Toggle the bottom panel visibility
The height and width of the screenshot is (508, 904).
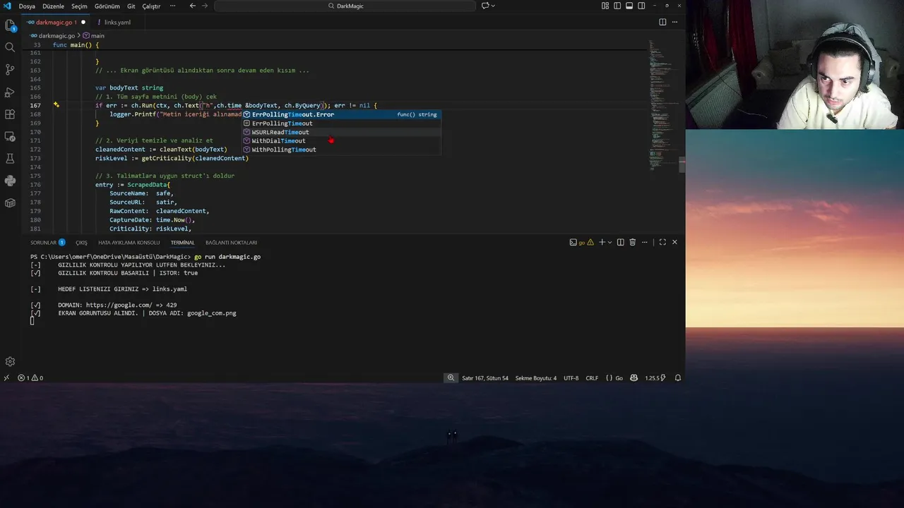[629, 6]
